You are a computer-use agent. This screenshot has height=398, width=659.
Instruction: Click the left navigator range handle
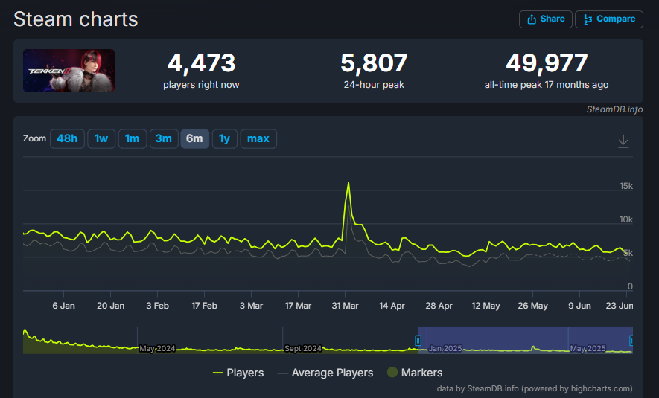coord(418,341)
